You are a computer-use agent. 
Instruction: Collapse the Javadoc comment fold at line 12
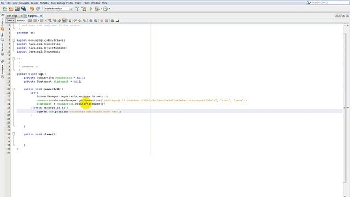click(14, 59)
